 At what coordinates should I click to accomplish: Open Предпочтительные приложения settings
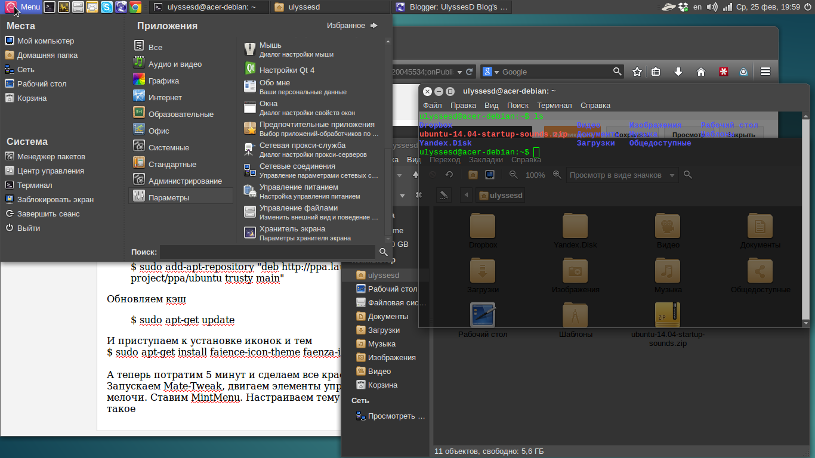(312, 129)
